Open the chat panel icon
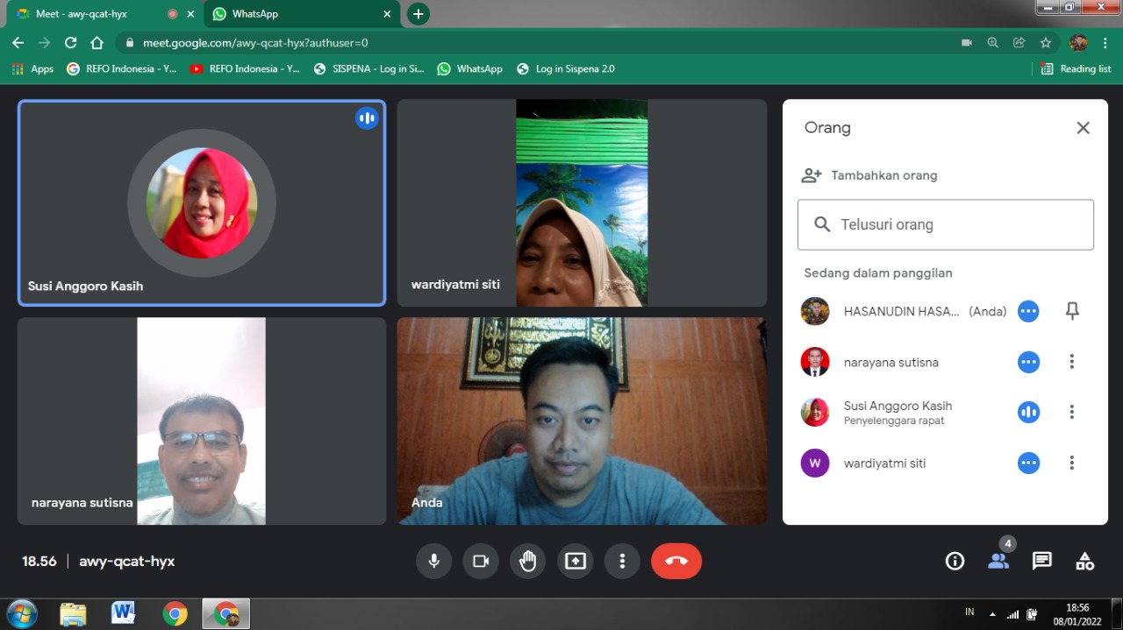This screenshot has height=630, width=1123. click(1041, 561)
